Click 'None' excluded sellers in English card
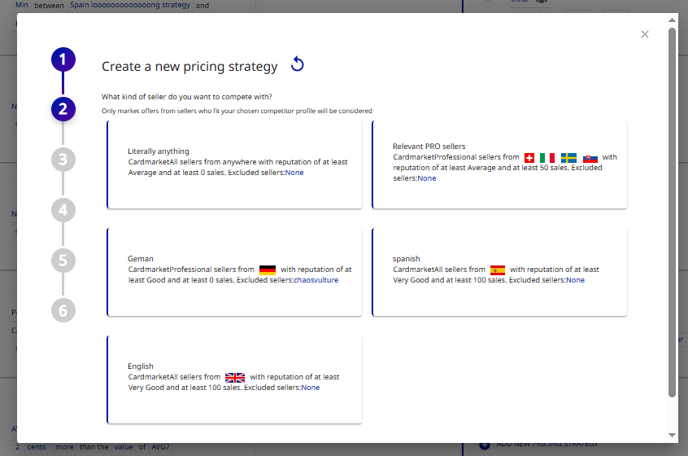The image size is (688, 456). (311, 388)
